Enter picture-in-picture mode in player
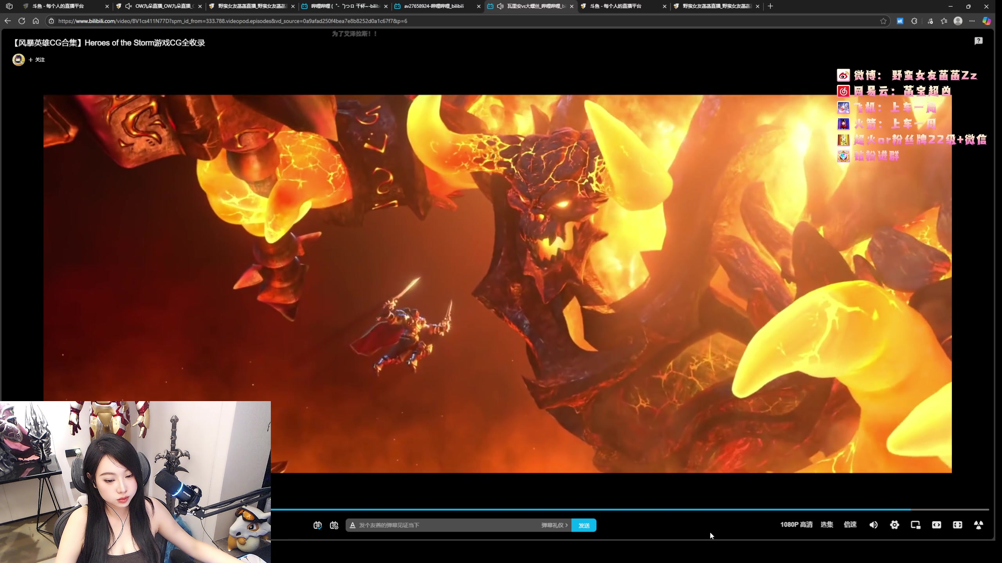This screenshot has height=563, width=1002. click(915, 525)
